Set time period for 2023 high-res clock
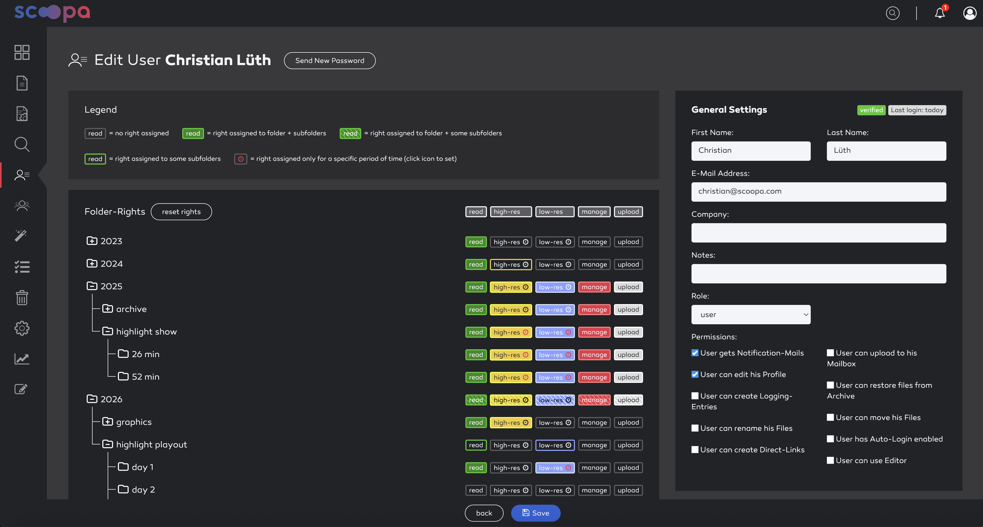This screenshot has width=983, height=527. (525, 242)
